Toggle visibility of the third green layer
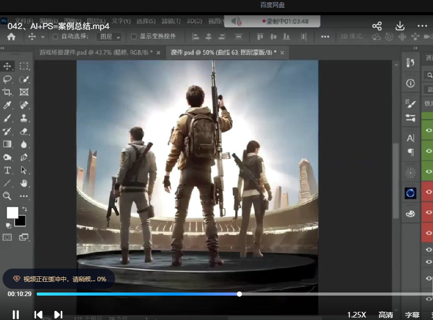 [428, 171]
